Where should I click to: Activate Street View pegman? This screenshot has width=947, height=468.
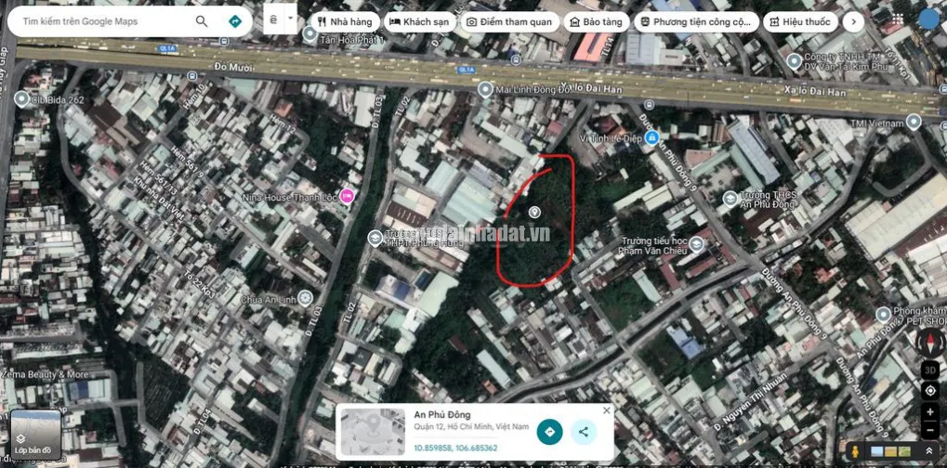coord(854,451)
